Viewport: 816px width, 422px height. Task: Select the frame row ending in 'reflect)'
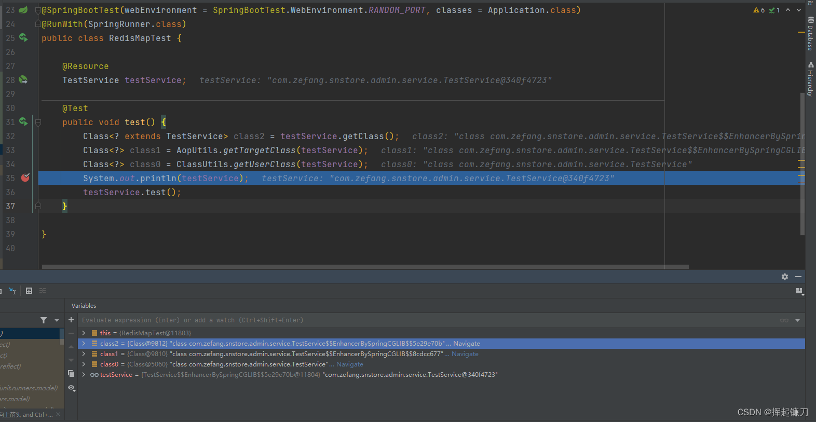pos(30,366)
